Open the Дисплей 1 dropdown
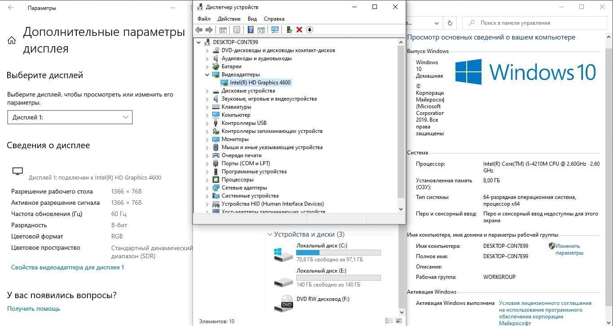Viewport: 613px width, 326px height. click(x=70, y=117)
